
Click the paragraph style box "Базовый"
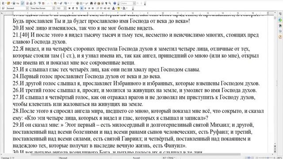click(x=16, y=8)
